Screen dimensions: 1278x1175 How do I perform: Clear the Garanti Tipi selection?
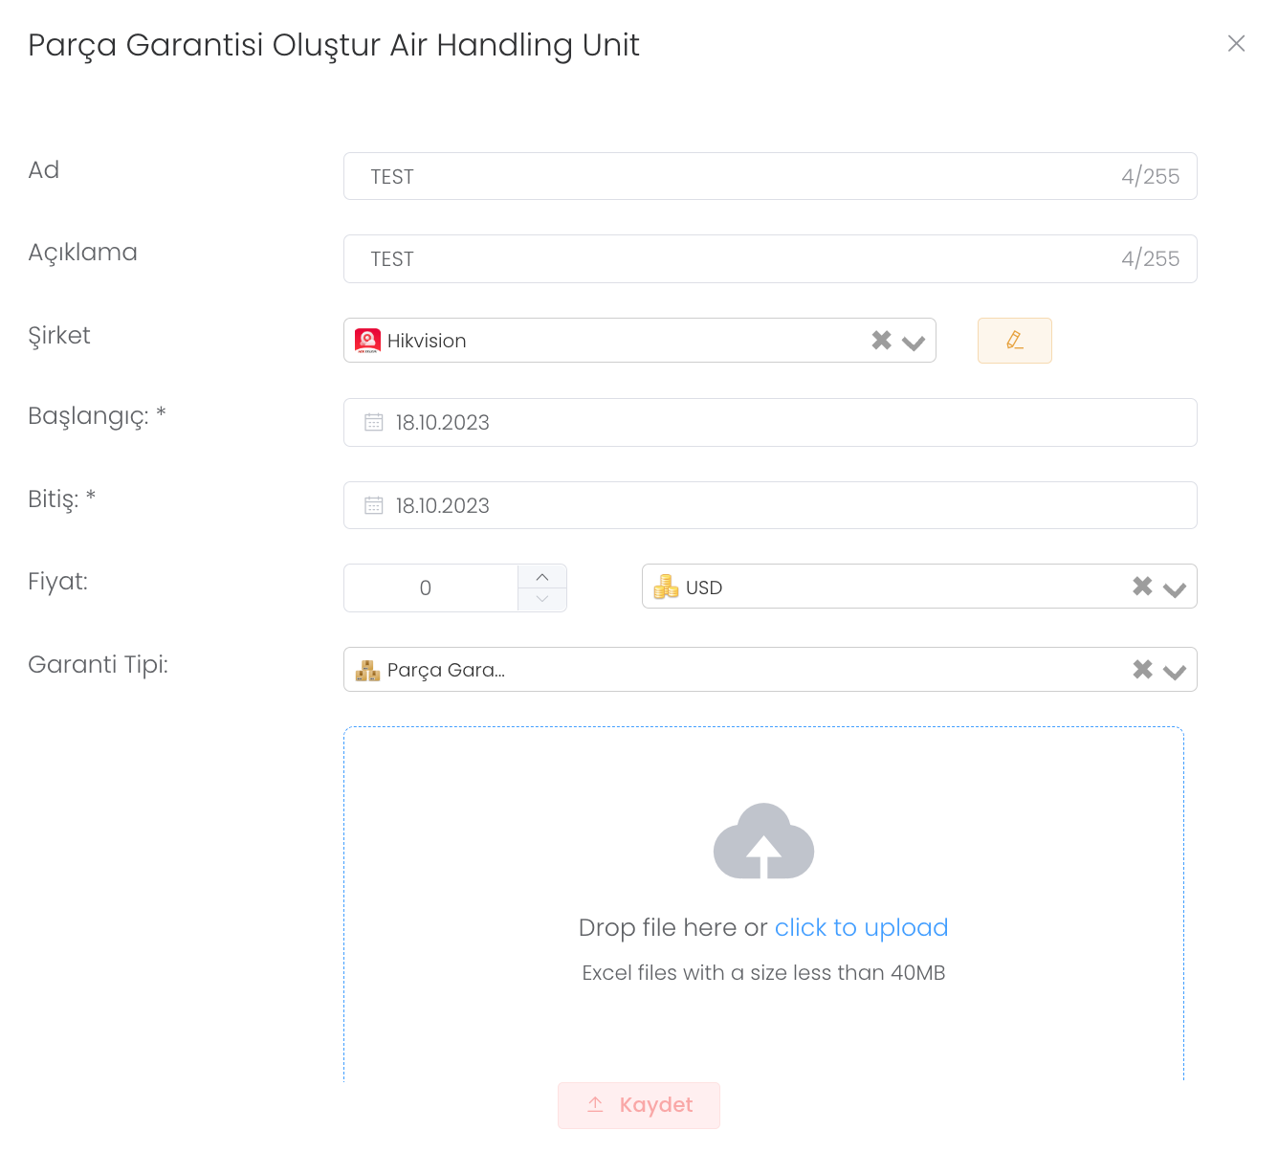pos(1142,670)
